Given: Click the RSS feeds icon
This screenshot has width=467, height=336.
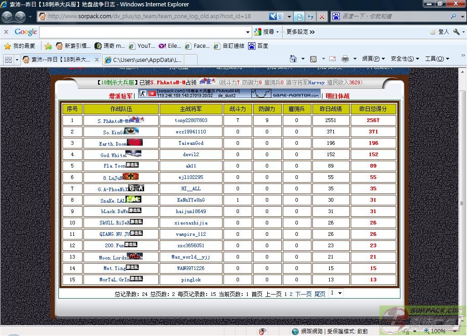Looking at the screenshot, I should [313, 59].
